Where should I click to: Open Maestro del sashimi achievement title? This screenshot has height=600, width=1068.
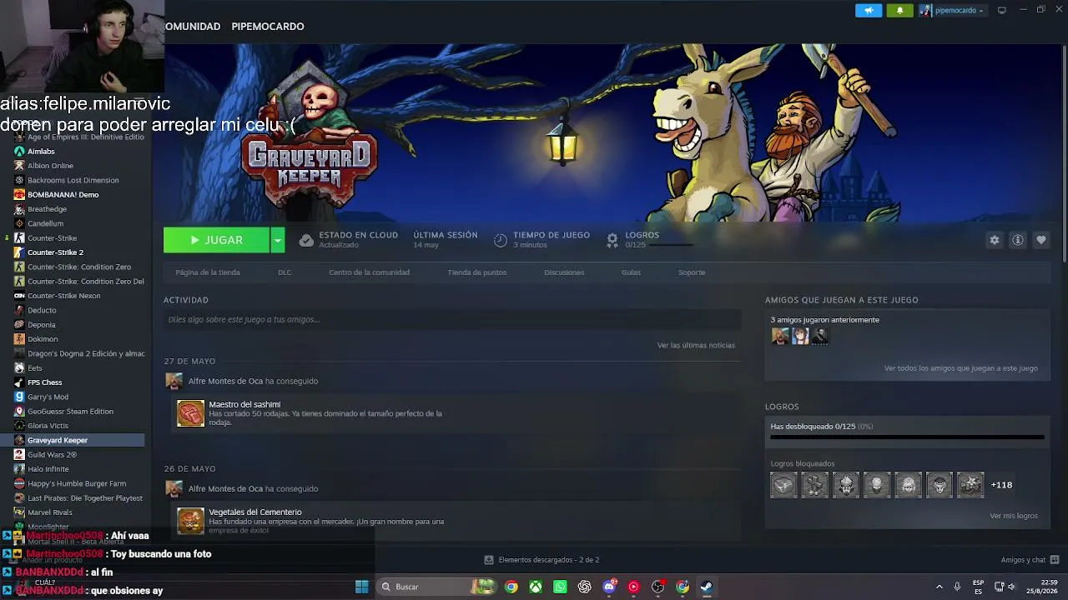coord(244,404)
